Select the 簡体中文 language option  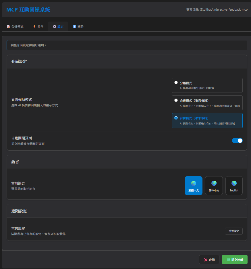[x=214, y=186]
